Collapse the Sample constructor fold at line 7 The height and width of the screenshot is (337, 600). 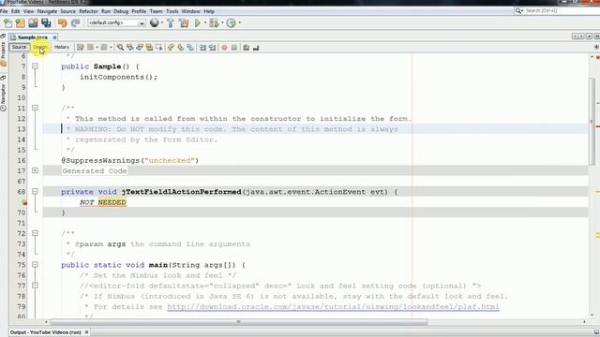[35, 66]
